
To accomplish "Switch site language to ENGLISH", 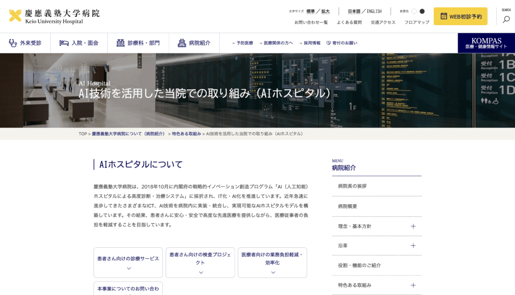I will tap(374, 11).
